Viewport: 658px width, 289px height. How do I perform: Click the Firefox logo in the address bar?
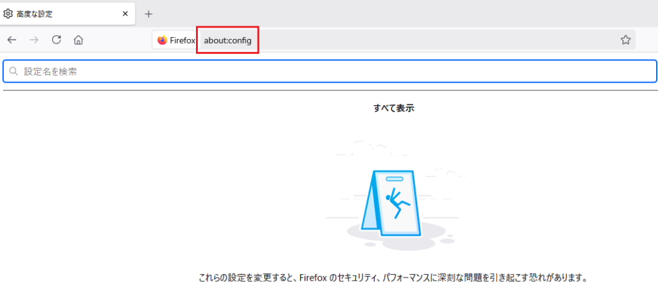click(162, 40)
